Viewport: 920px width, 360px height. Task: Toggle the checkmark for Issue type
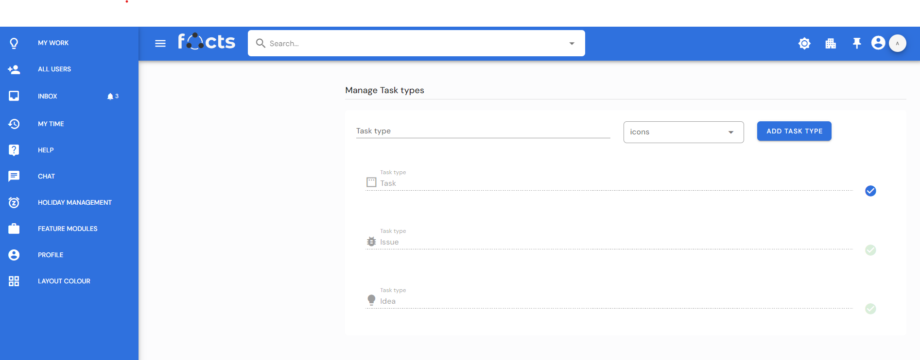tap(870, 250)
